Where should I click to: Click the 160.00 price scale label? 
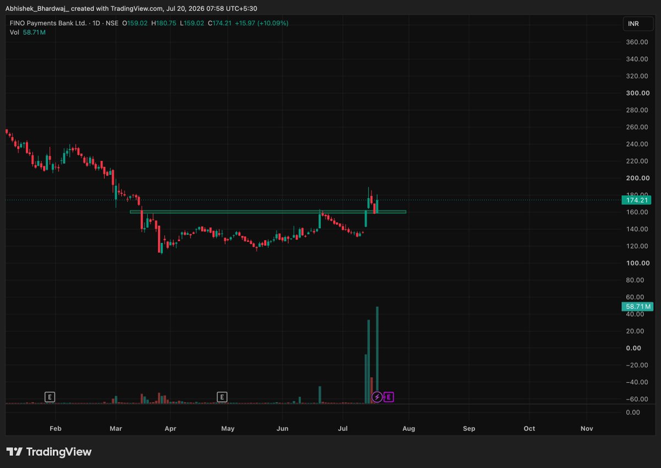click(636, 212)
